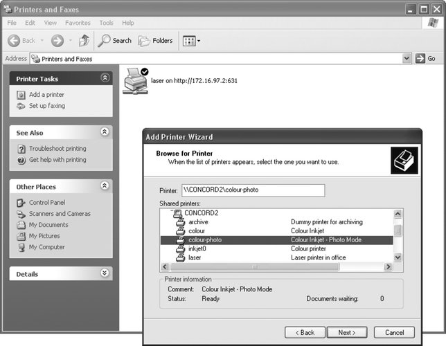Open the Search toolbar button
The image size is (446, 346).
coord(114,40)
